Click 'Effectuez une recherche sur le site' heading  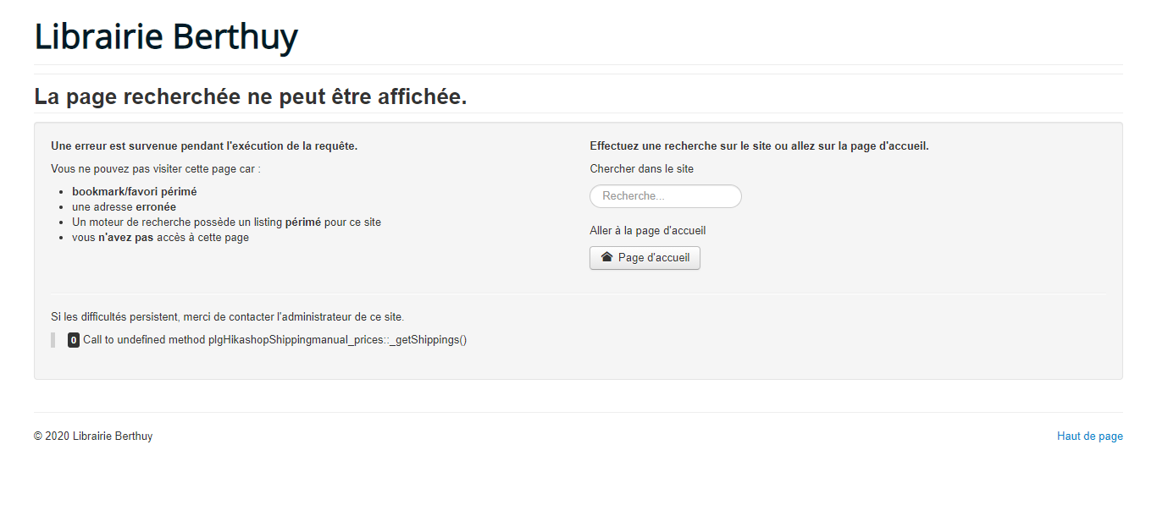(759, 146)
